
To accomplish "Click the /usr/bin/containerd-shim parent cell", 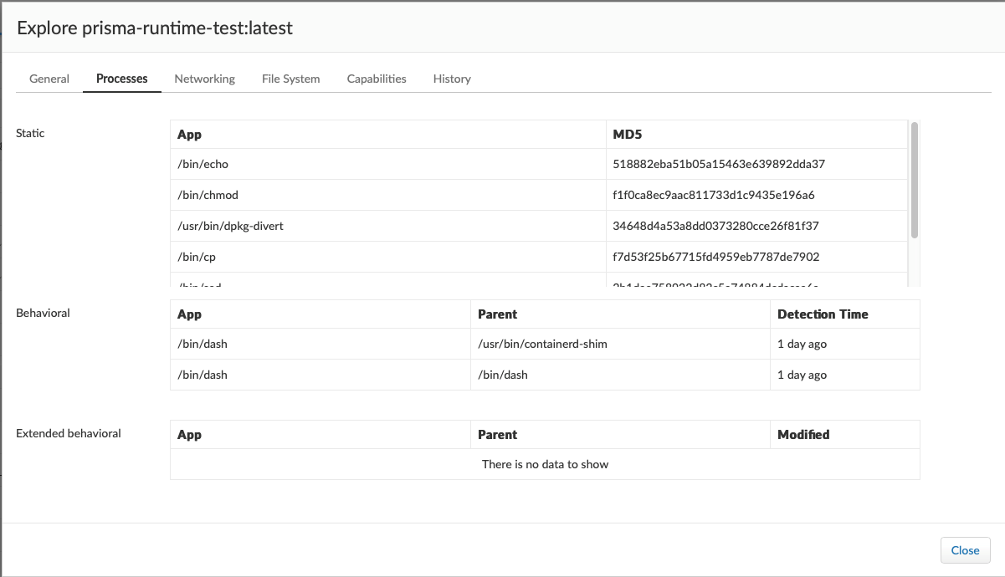I will 542,345.
